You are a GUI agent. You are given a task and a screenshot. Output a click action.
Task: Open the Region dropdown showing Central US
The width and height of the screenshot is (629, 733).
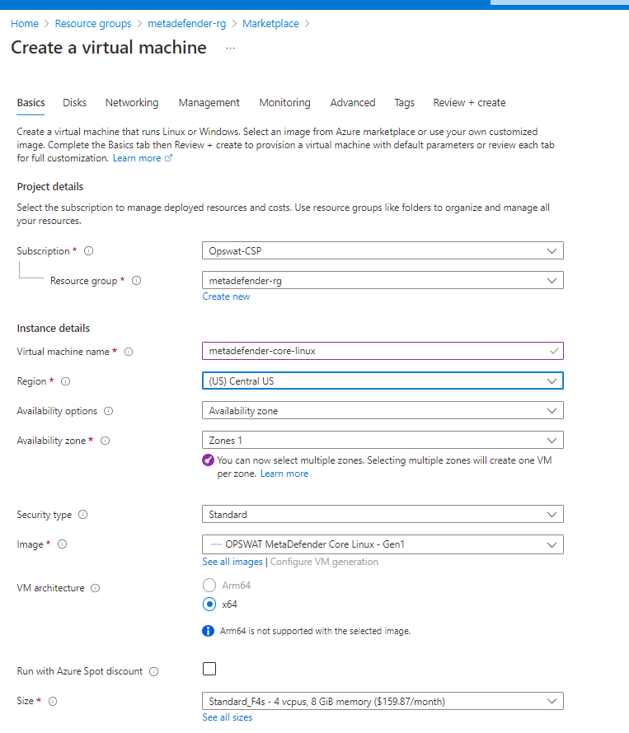[383, 381]
